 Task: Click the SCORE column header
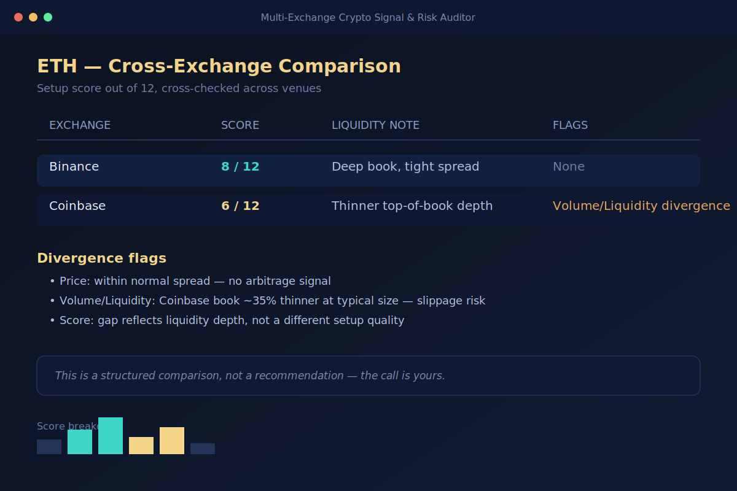(x=240, y=125)
